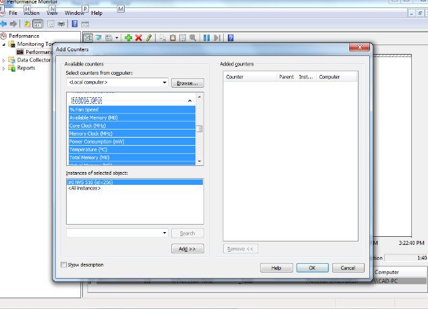Open the Local computer dropdown
Image resolution: width=428 pixels, height=309 pixels.
164,82
